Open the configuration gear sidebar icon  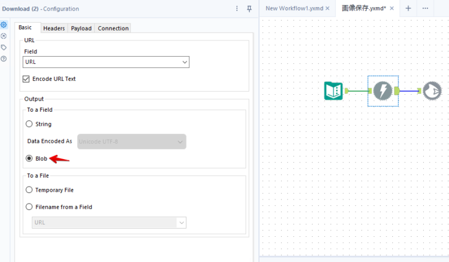pyautogui.click(x=4, y=25)
